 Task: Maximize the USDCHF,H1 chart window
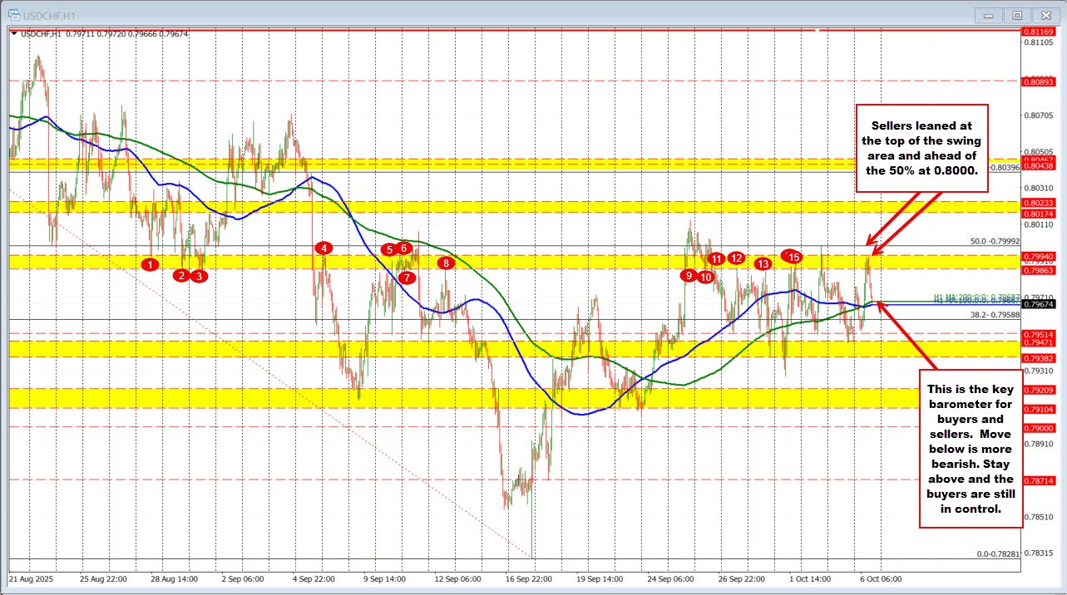coord(1016,14)
